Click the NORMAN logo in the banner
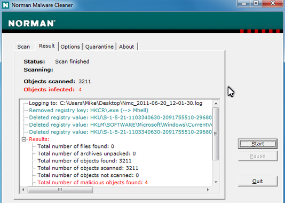The image size is (285, 203). click(32, 24)
